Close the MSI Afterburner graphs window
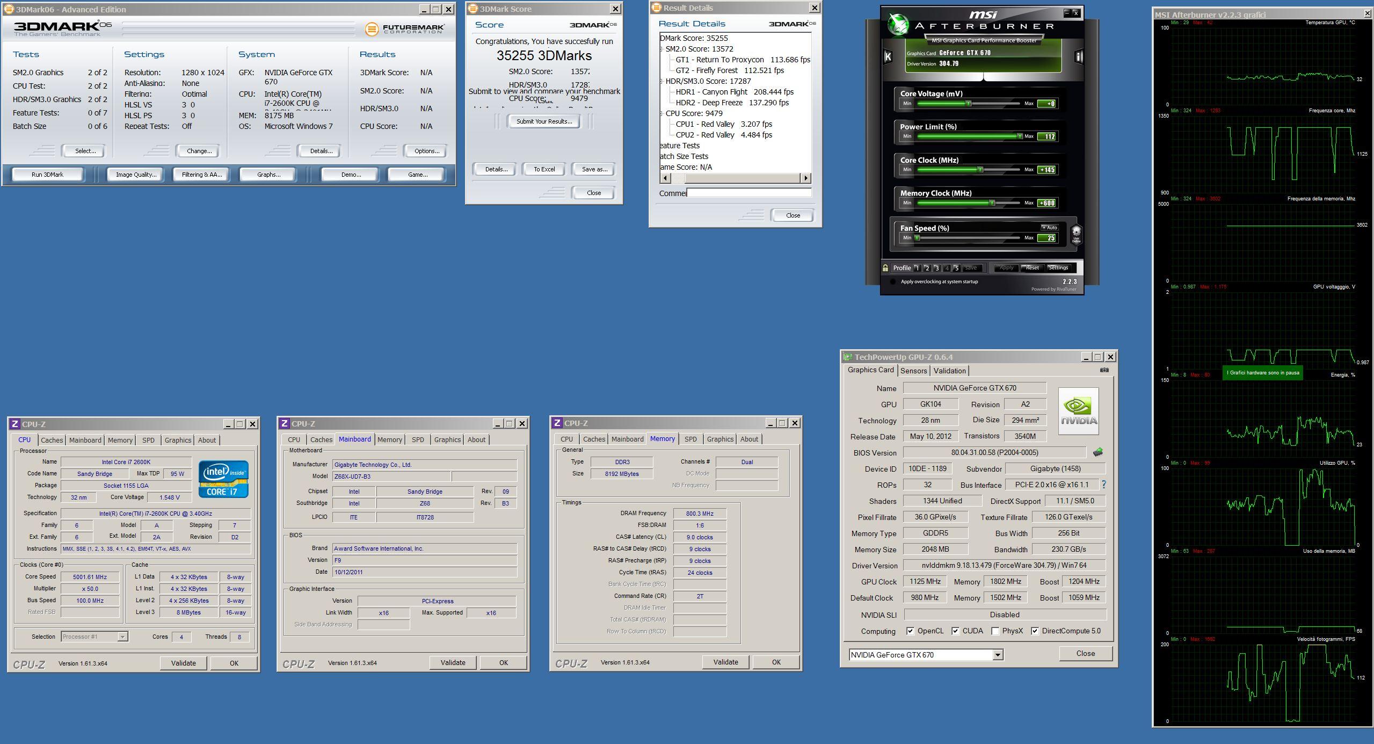This screenshot has height=744, width=1374. tap(1367, 14)
